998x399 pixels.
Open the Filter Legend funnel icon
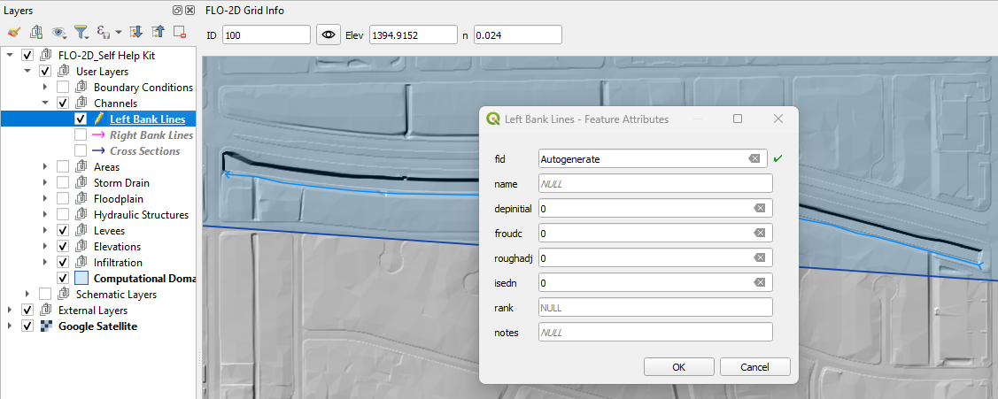pos(81,33)
